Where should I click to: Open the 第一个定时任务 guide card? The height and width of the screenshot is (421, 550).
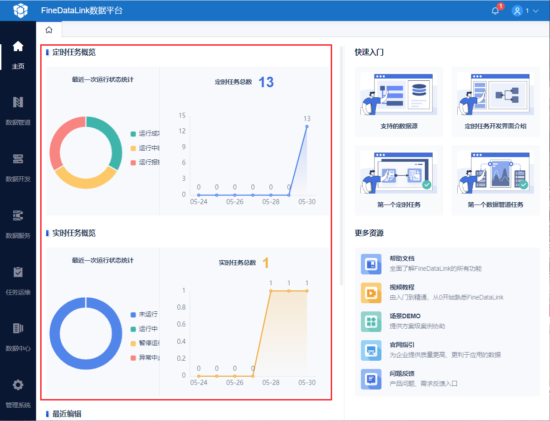point(399,180)
